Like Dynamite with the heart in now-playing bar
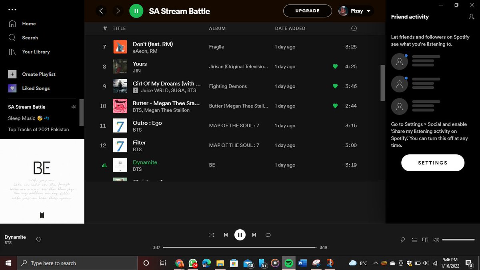This screenshot has height=270, width=480. click(x=39, y=240)
